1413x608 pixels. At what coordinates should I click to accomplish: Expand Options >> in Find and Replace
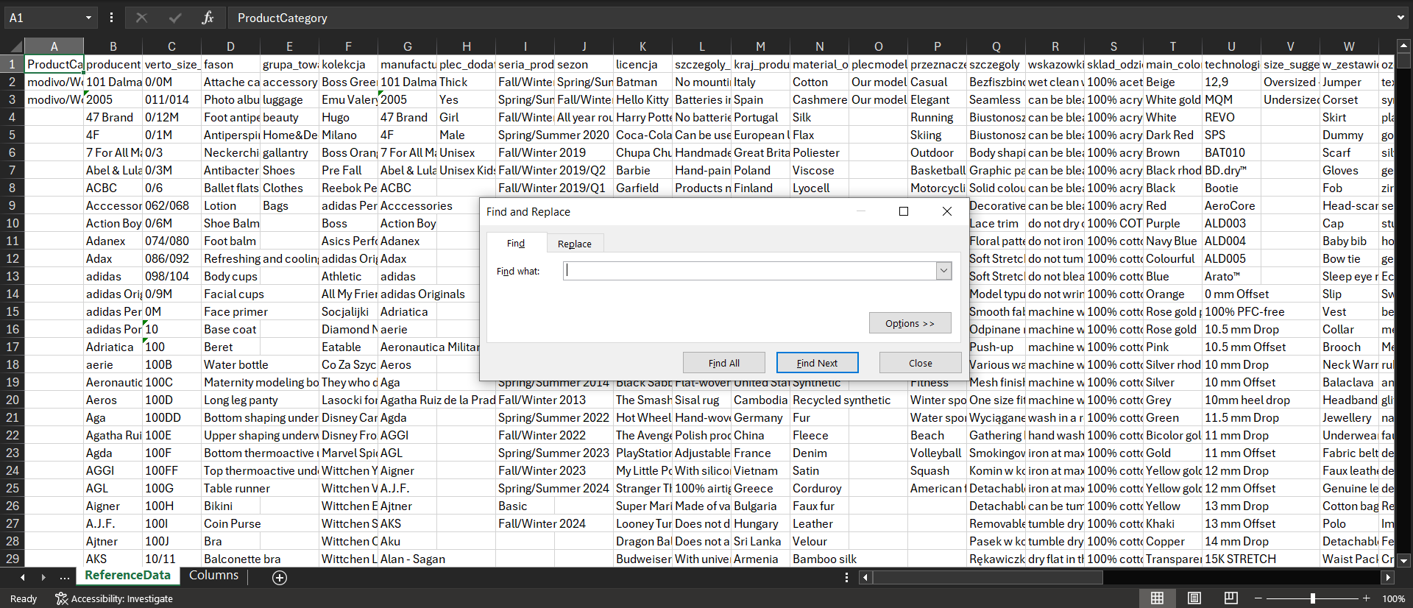pyautogui.click(x=910, y=323)
